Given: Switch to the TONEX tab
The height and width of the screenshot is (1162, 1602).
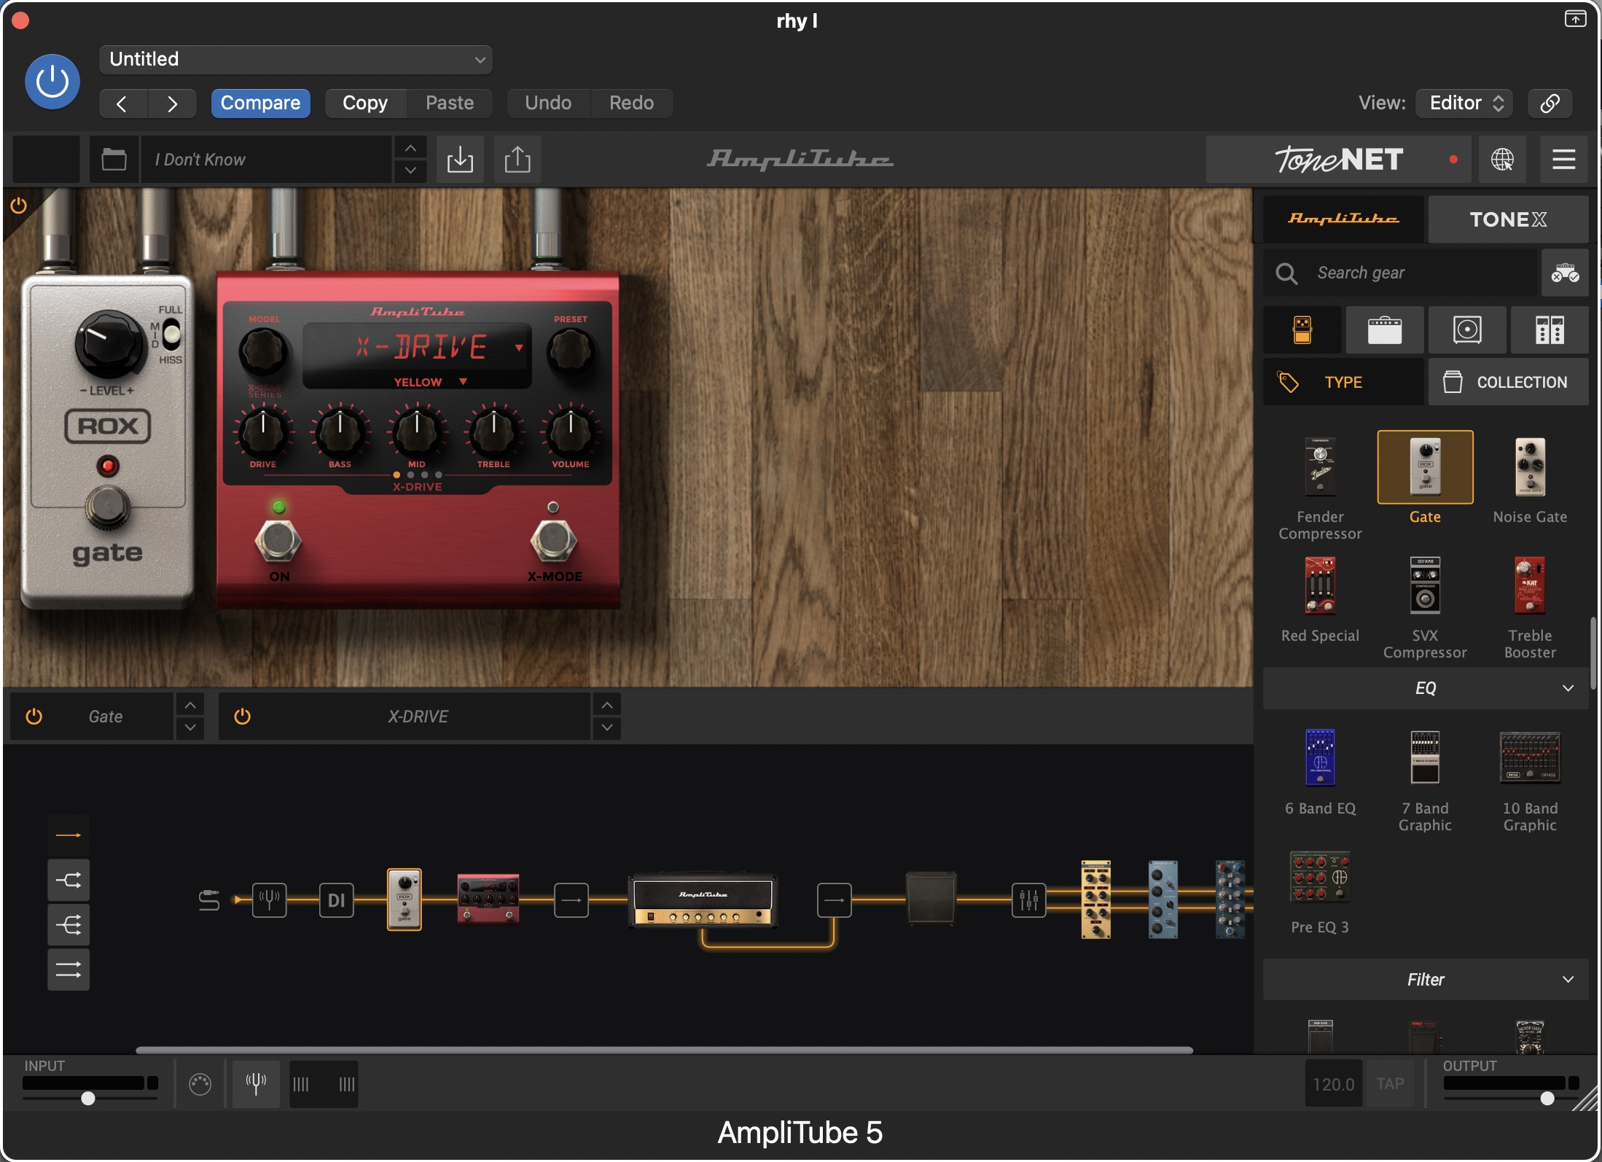Looking at the screenshot, I should pos(1508,219).
